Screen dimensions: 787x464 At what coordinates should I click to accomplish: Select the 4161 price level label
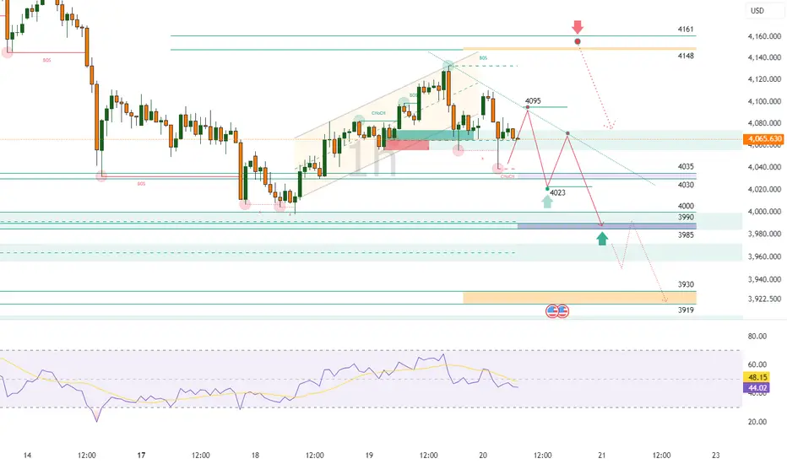coord(686,30)
